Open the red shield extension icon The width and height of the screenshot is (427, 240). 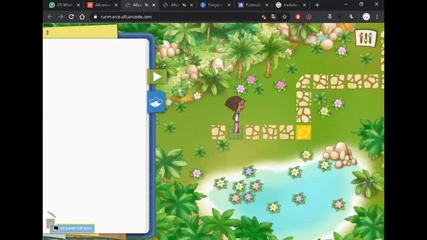pyautogui.click(x=298, y=17)
